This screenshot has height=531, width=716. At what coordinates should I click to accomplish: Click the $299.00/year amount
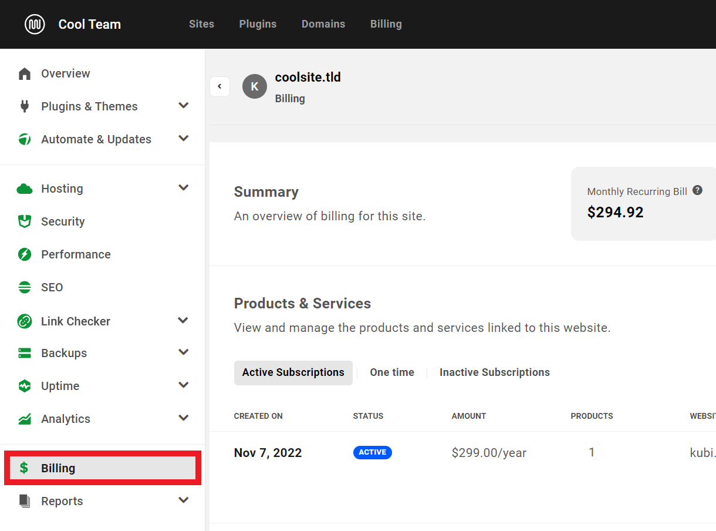(489, 453)
